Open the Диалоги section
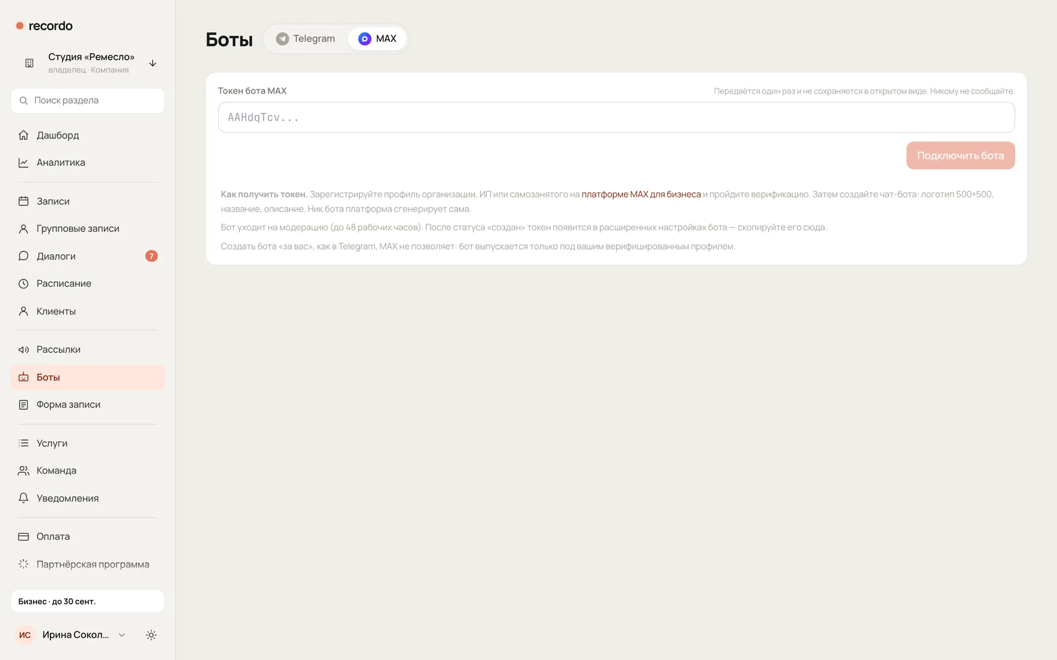The width and height of the screenshot is (1057, 660). 88,256
